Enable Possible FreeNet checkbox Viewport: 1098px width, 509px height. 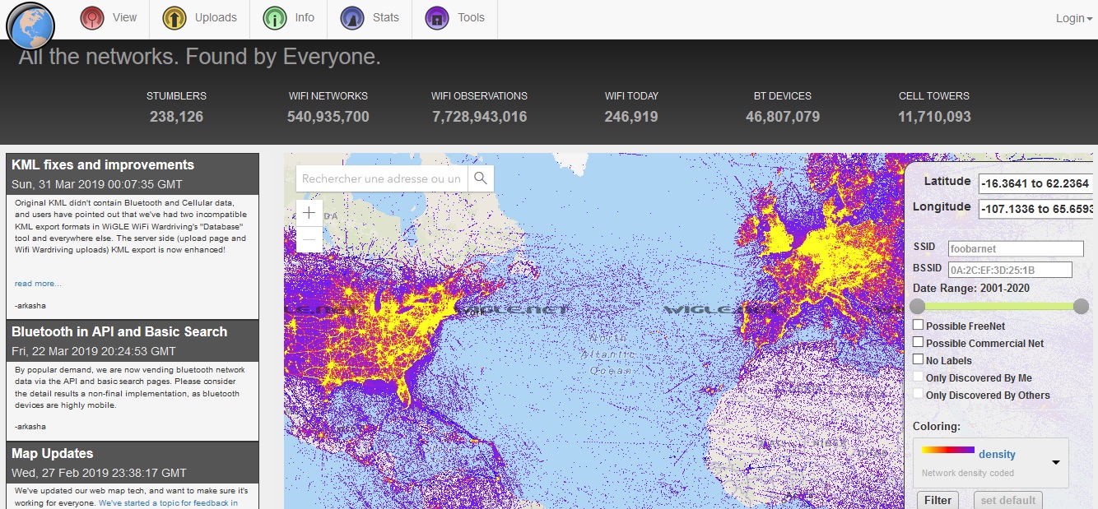coord(919,326)
